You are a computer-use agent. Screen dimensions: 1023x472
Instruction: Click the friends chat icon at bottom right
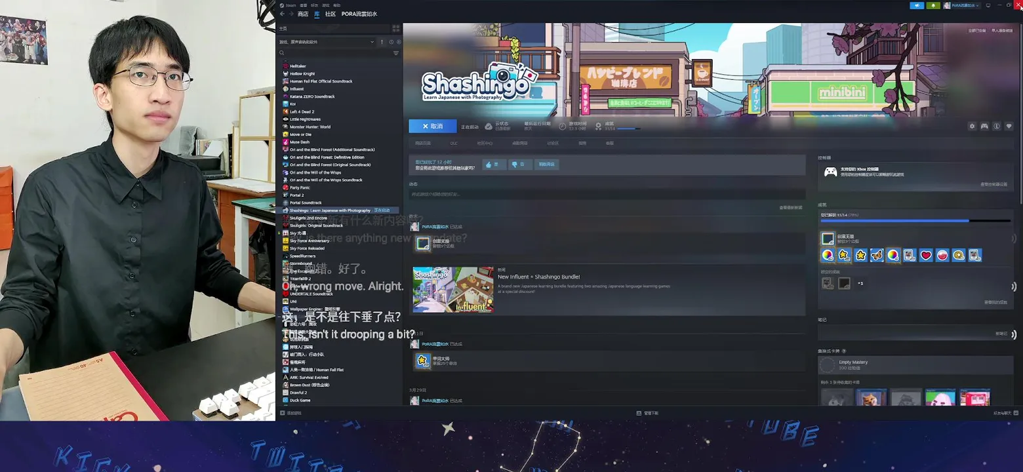[1016, 413]
